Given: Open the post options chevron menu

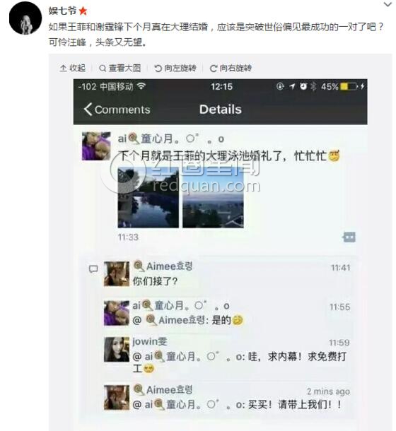Looking at the screenshot, I should point(388,5).
